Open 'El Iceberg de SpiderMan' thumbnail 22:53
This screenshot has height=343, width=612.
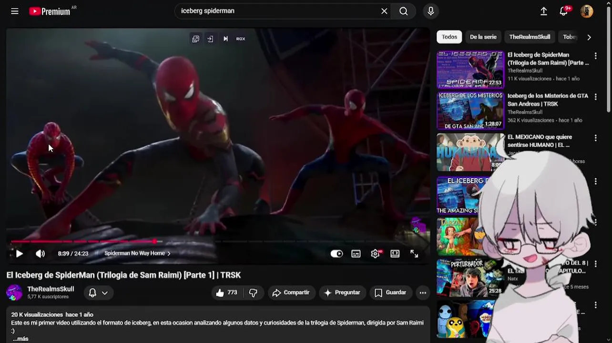click(470, 70)
